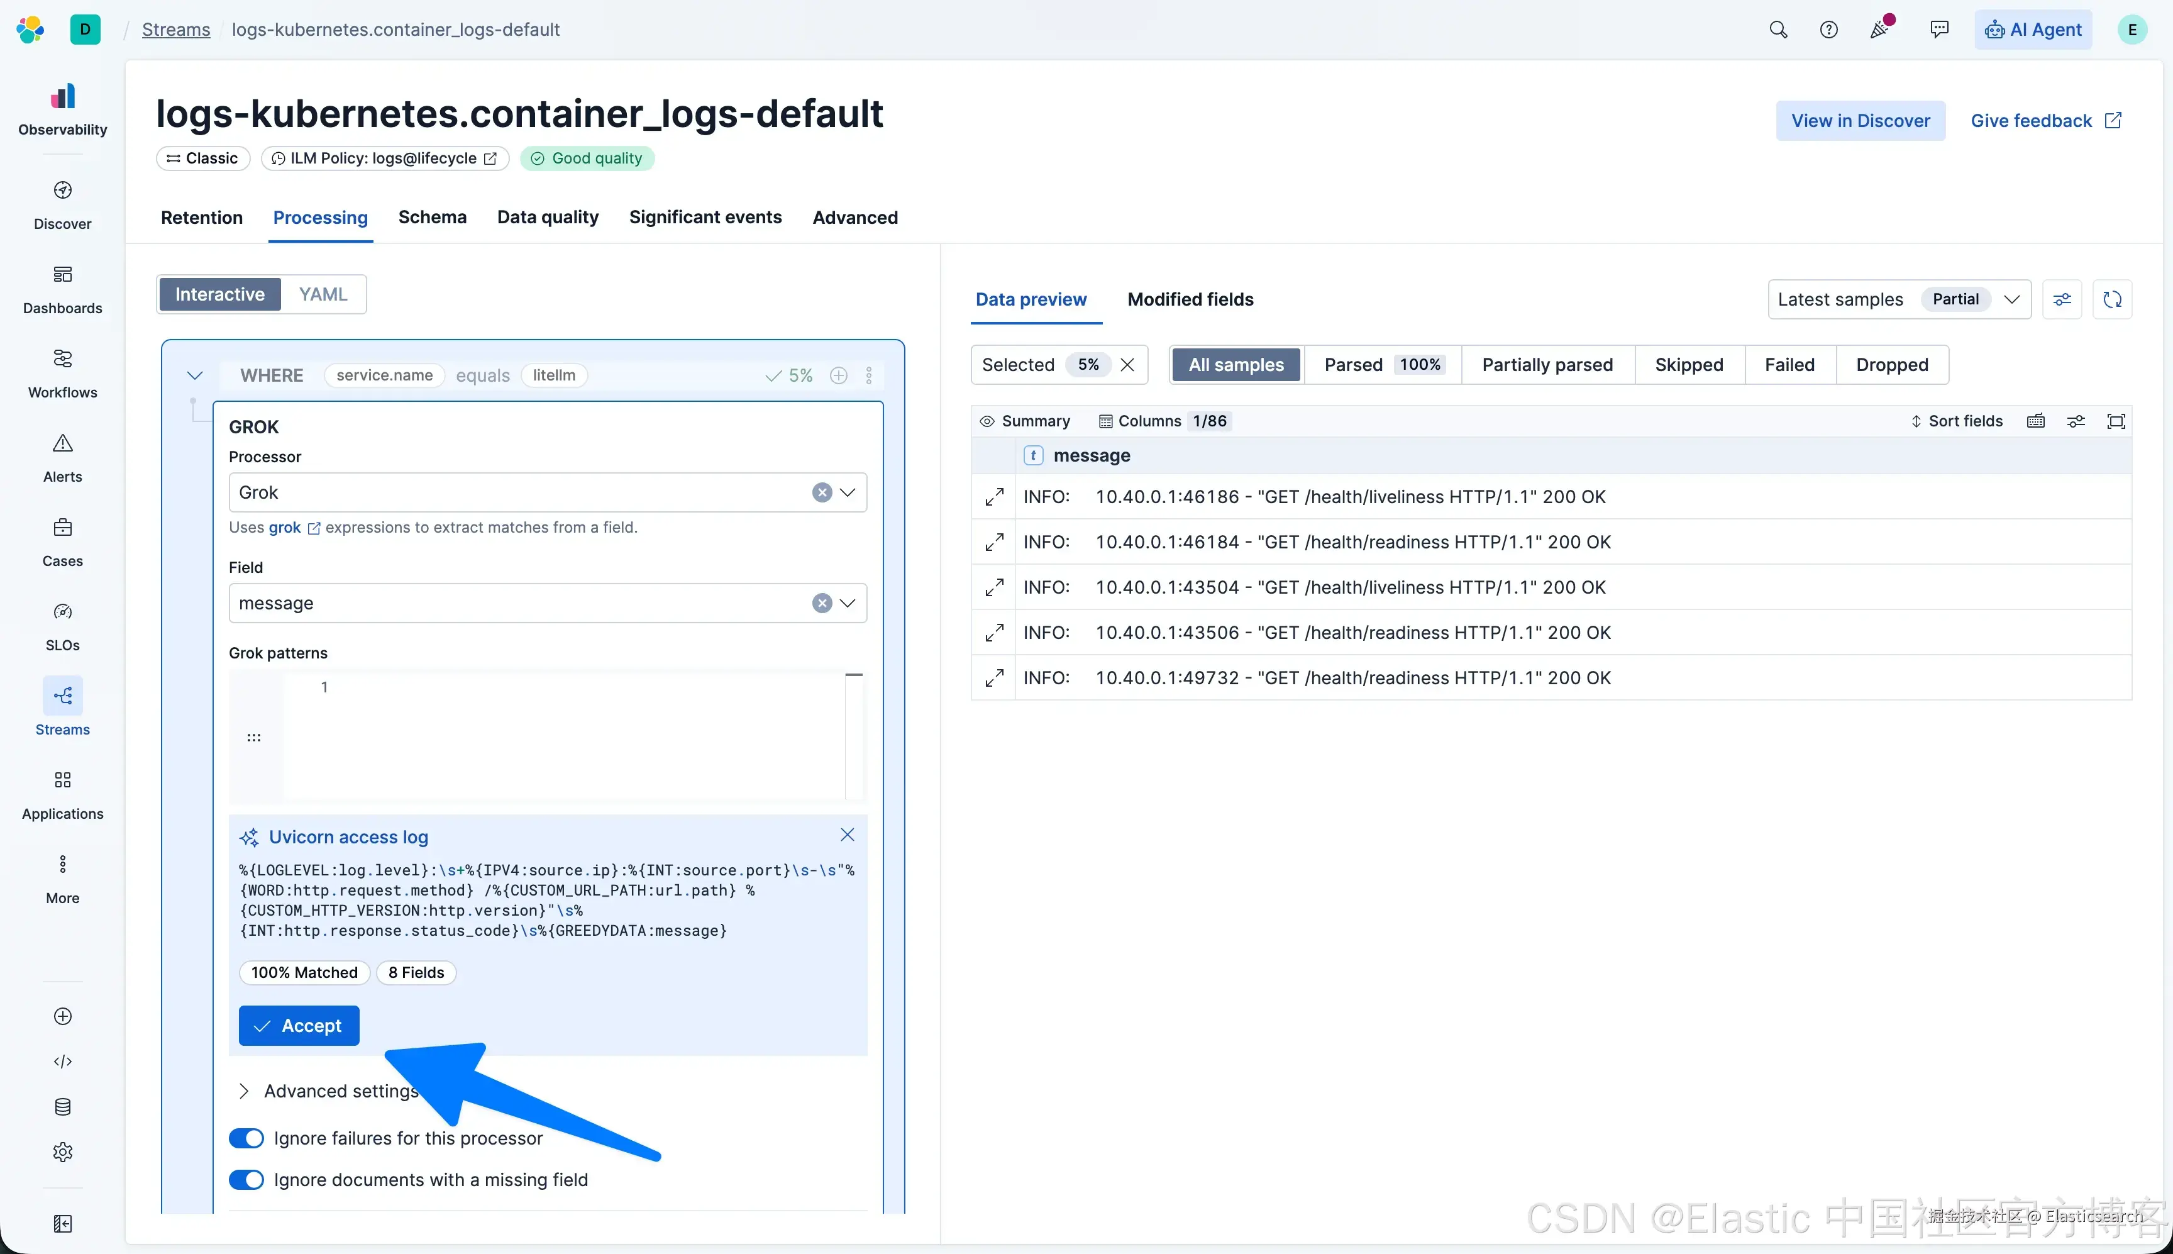Open the WHERE condition options menu

point(869,375)
